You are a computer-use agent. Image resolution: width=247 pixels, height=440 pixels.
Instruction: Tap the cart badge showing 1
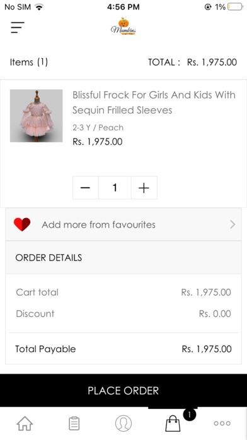pos(190,415)
